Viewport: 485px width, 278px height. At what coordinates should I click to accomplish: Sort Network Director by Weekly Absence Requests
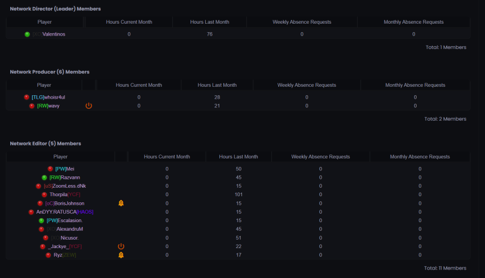point(302,22)
